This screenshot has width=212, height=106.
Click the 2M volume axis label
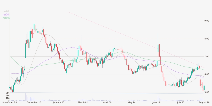7,96
